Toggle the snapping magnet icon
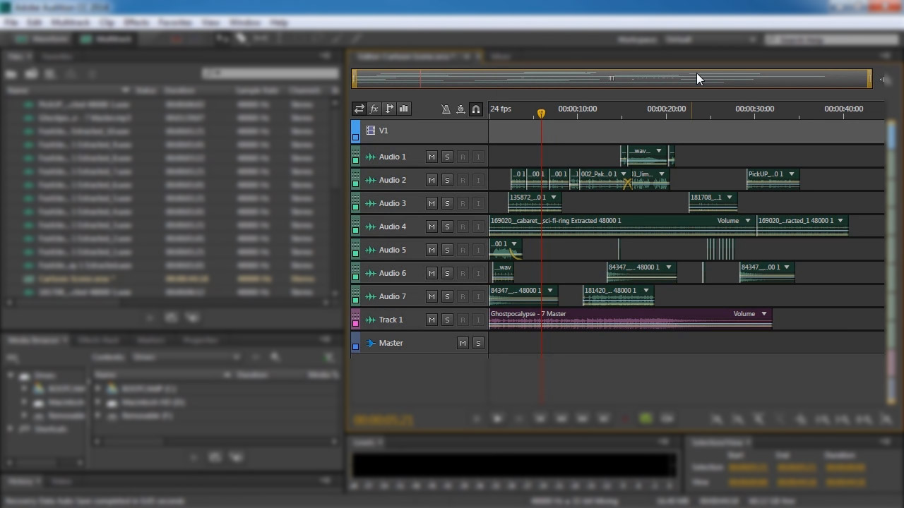The height and width of the screenshot is (508, 904). 476,109
